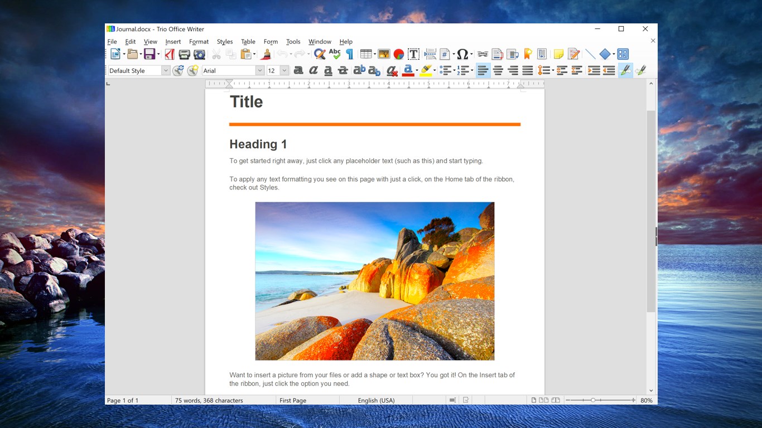This screenshot has width=762, height=428.
Task: Run the spelling checker
Action: click(x=334, y=54)
